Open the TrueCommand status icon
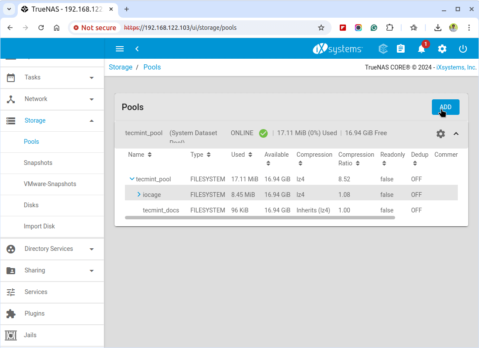This screenshot has height=348, width=479. pyautogui.click(x=383, y=49)
